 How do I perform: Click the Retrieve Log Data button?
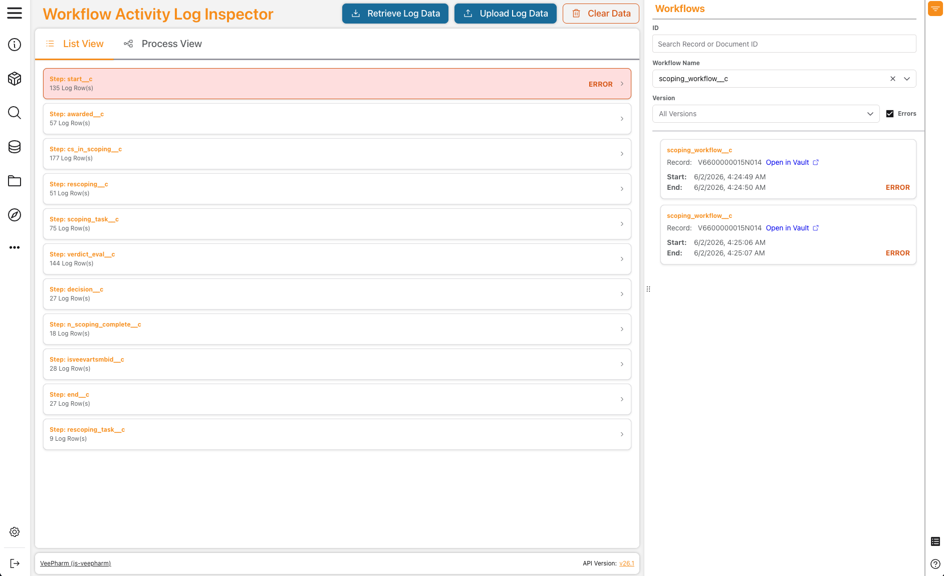tap(395, 14)
